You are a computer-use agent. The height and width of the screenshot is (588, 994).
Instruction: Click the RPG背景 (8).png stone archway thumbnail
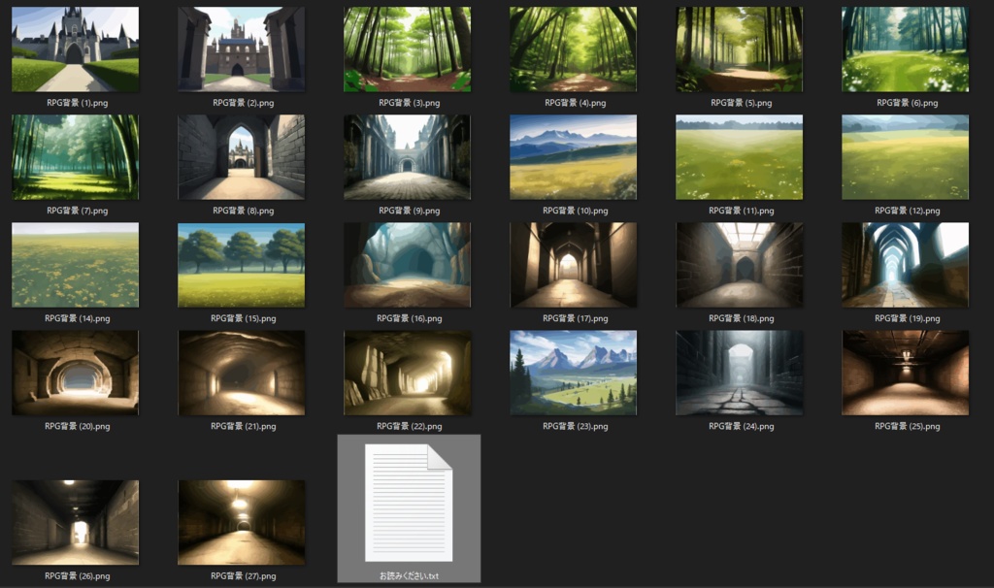click(x=242, y=157)
